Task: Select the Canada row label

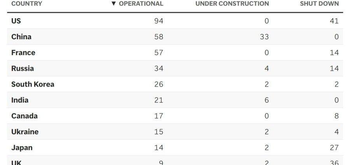Action: pos(24,116)
